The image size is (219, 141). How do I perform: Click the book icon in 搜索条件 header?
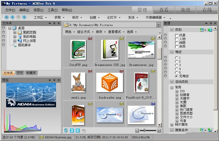201,130
